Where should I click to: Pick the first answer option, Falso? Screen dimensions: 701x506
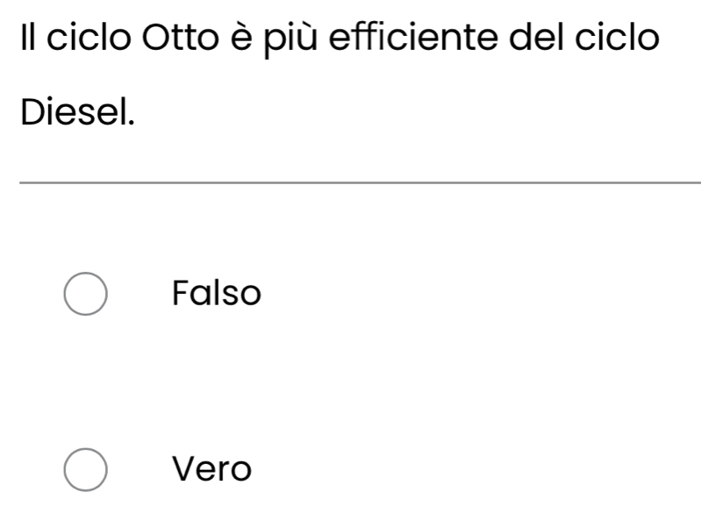(x=87, y=293)
